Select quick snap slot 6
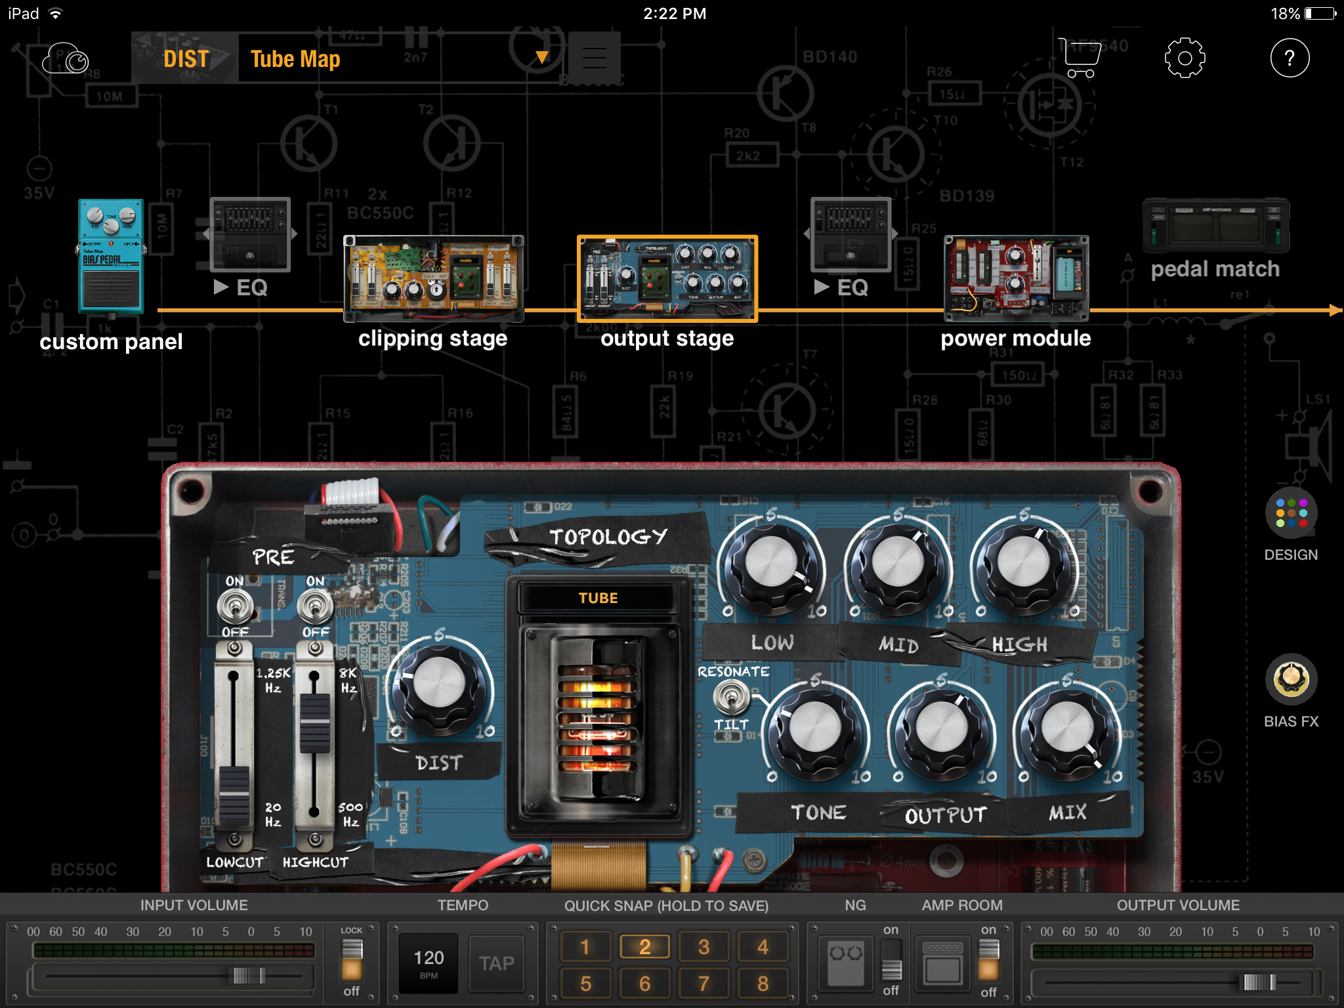 coord(644,983)
